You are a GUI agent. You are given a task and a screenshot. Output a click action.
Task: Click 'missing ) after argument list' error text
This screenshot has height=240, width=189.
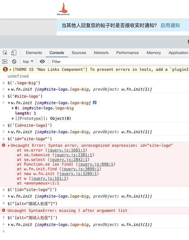[x=93, y=211]
